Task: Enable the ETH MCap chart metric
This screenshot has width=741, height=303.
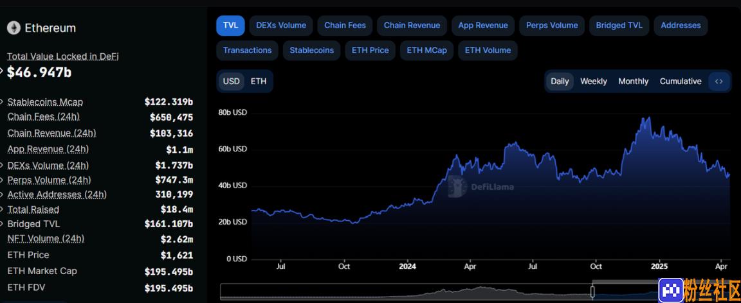Action: point(426,51)
